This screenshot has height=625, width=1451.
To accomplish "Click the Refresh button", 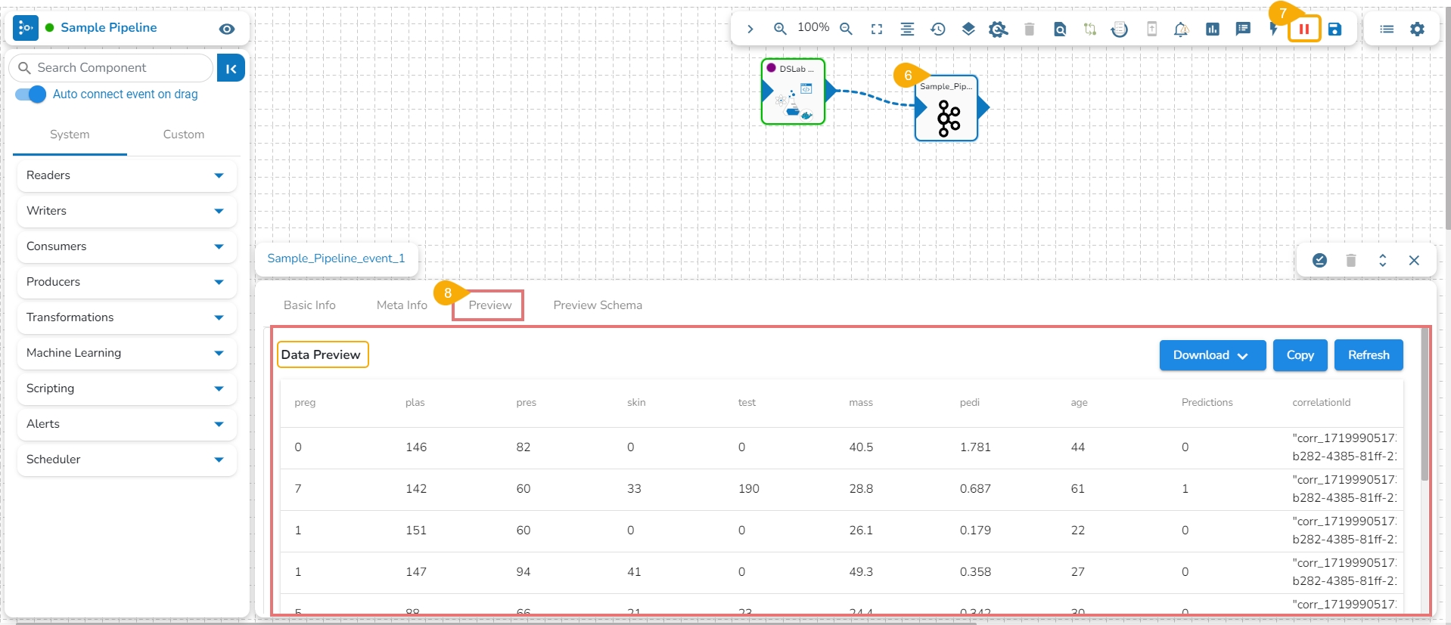I will tap(1368, 355).
